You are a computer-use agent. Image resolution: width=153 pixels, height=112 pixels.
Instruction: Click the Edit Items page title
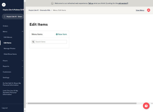(x=39, y=24)
